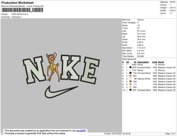Click the 'Colorway 1' value

[x=17, y=17]
